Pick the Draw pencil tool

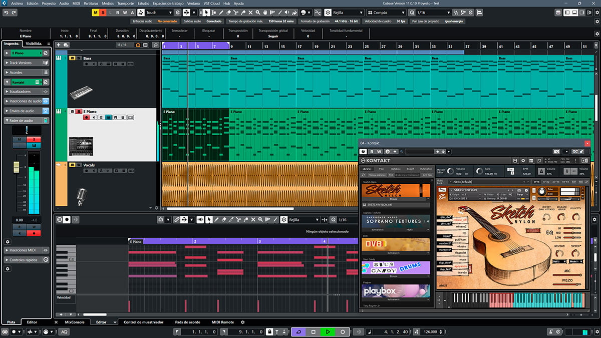221,13
